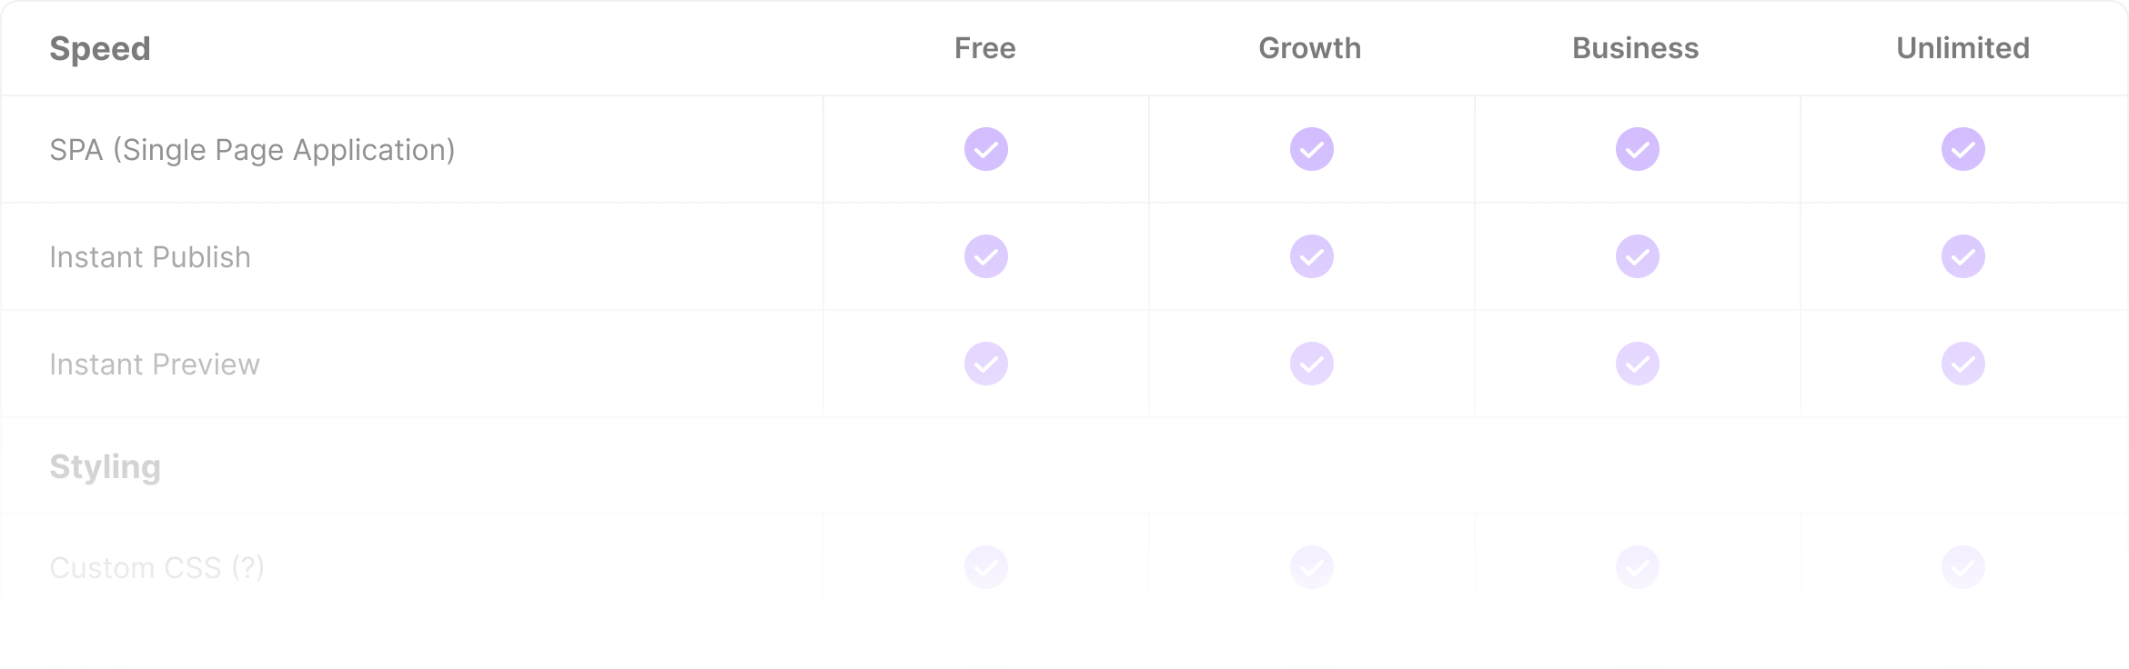
Task: Click the Instant Preview checkmark under Free
Action: click(986, 364)
